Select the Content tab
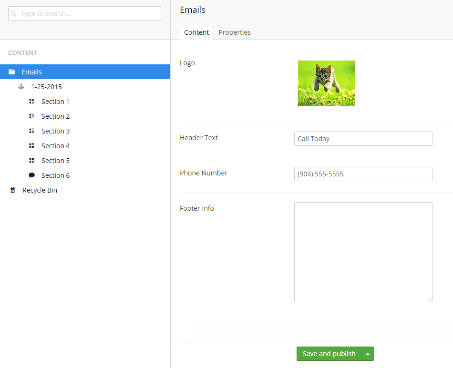The width and height of the screenshot is (453, 368). pos(196,32)
